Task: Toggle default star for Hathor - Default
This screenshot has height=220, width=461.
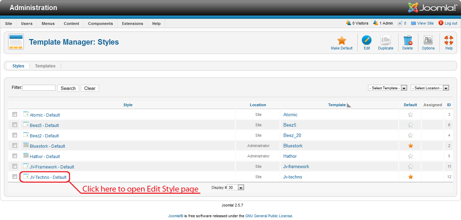Action: pyautogui.click(x=411, y=156)
